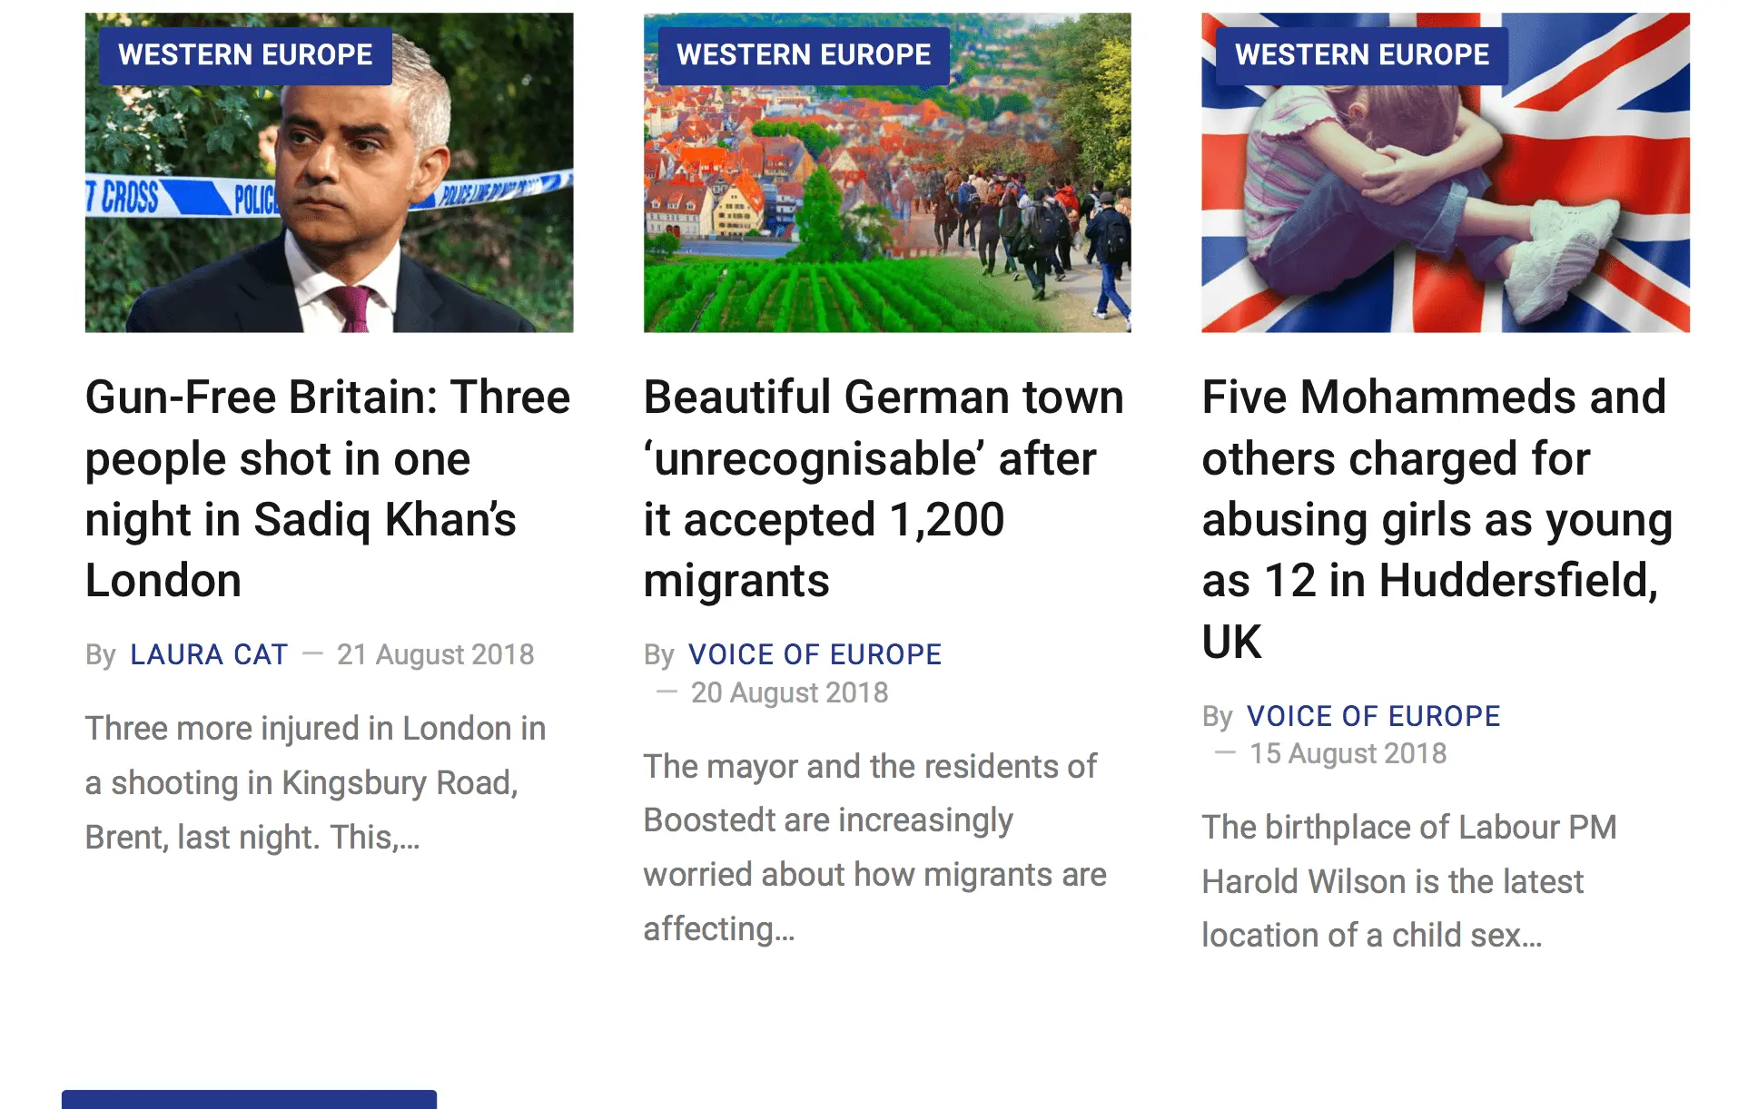View author Laura Cat's profile
The height and width of the screenshot is (1109, 1738).
[209, 654]
